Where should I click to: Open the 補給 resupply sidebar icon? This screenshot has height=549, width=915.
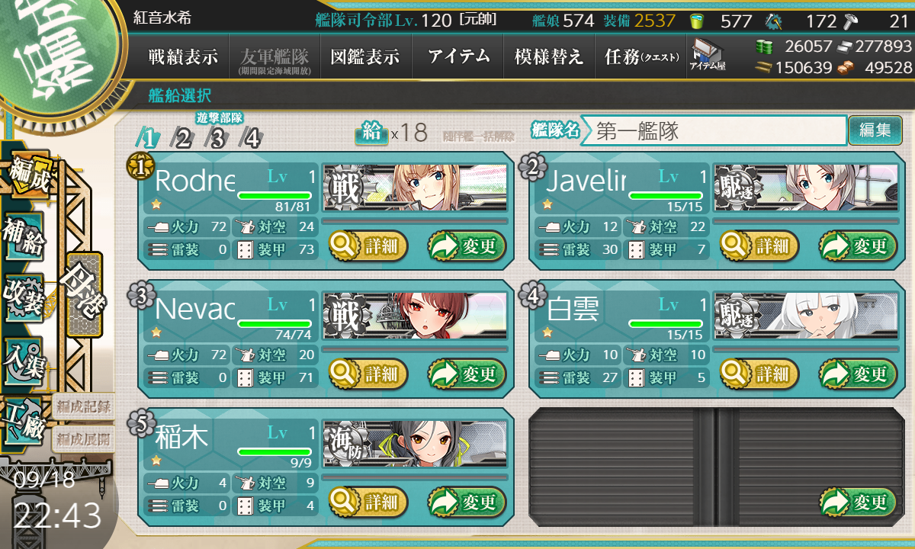click(x=24, y=238)
